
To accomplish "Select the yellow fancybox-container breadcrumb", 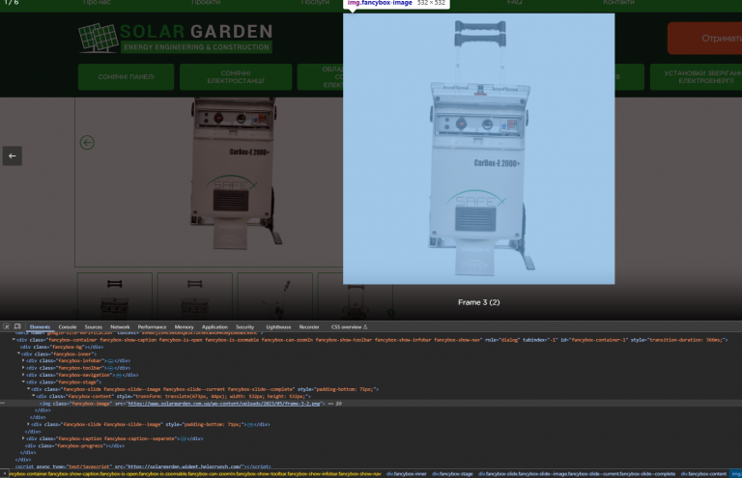I will click(194, 474).
